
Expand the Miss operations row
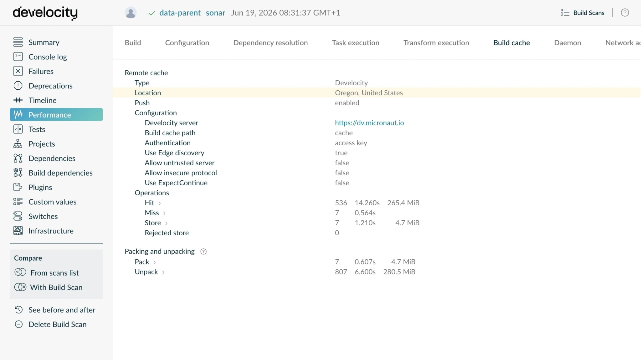point(164,213)
